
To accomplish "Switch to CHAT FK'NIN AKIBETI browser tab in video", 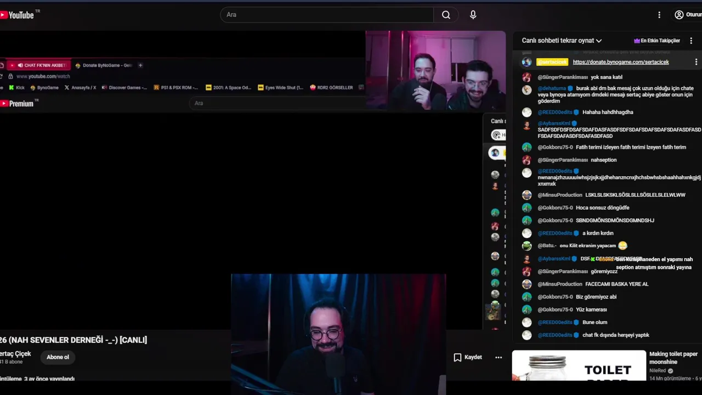I will click(39, 65).
